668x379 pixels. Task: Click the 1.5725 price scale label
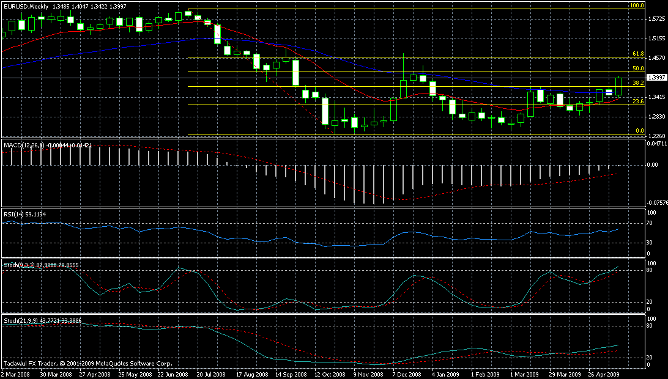[x=656, y=20]
